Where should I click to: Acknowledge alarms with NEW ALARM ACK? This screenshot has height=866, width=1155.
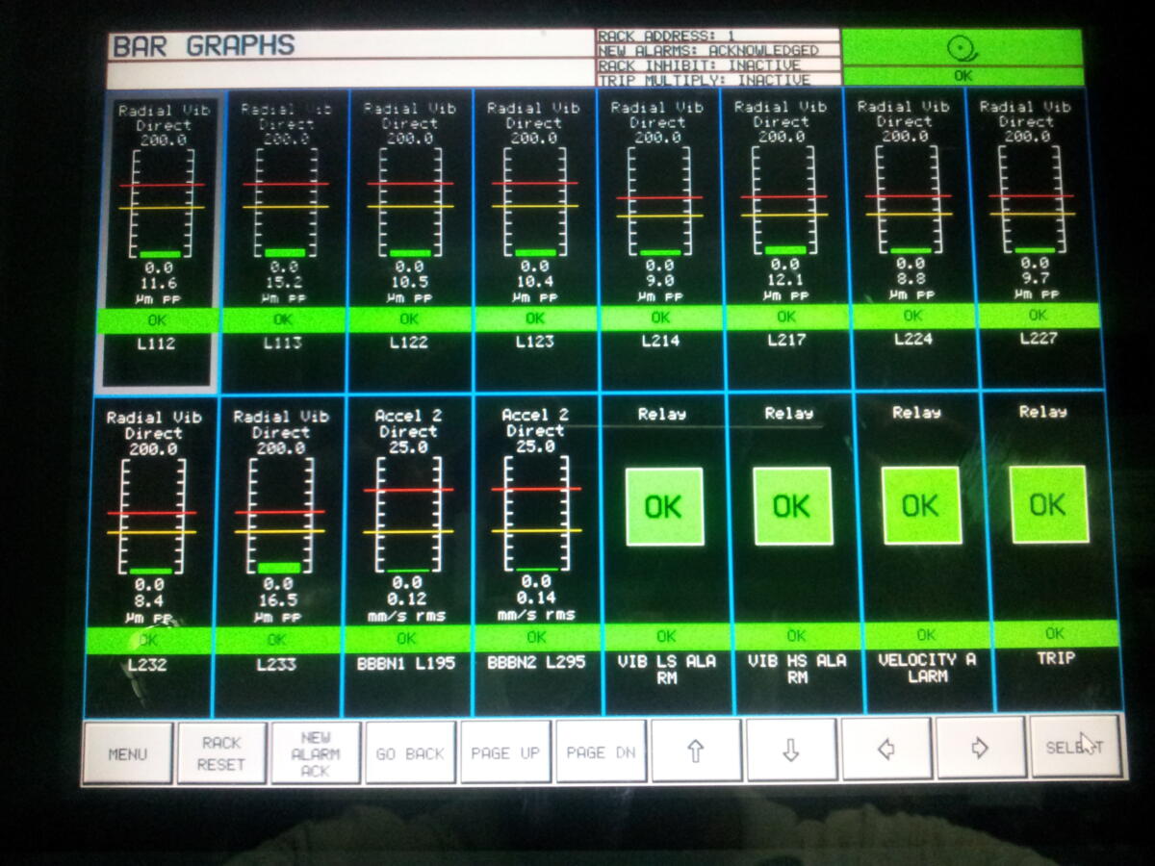pyautogui.click(x=316, y=752)
